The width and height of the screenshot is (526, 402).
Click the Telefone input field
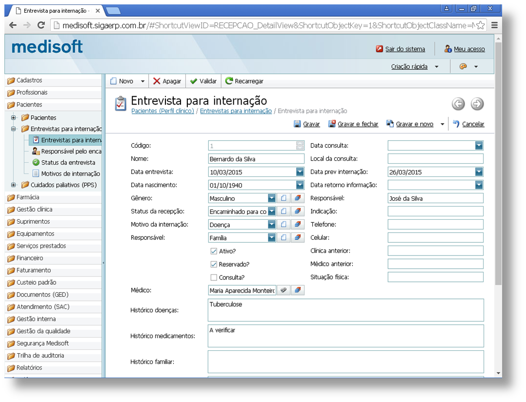click(x=435, y=224)
